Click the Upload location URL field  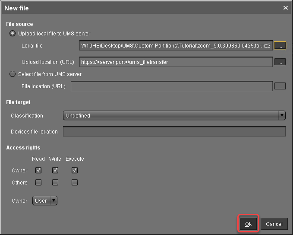tap(176, 62)
